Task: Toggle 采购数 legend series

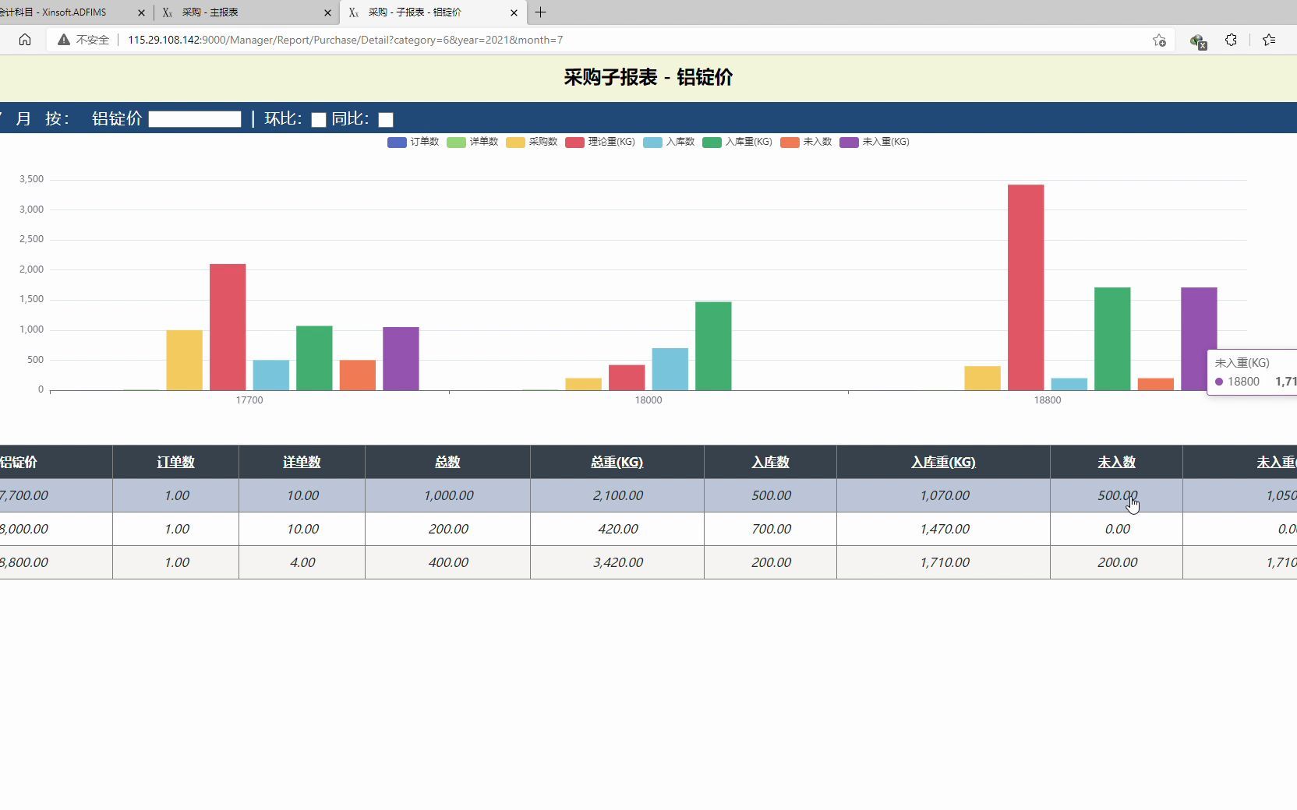Action: coord(532,142)
